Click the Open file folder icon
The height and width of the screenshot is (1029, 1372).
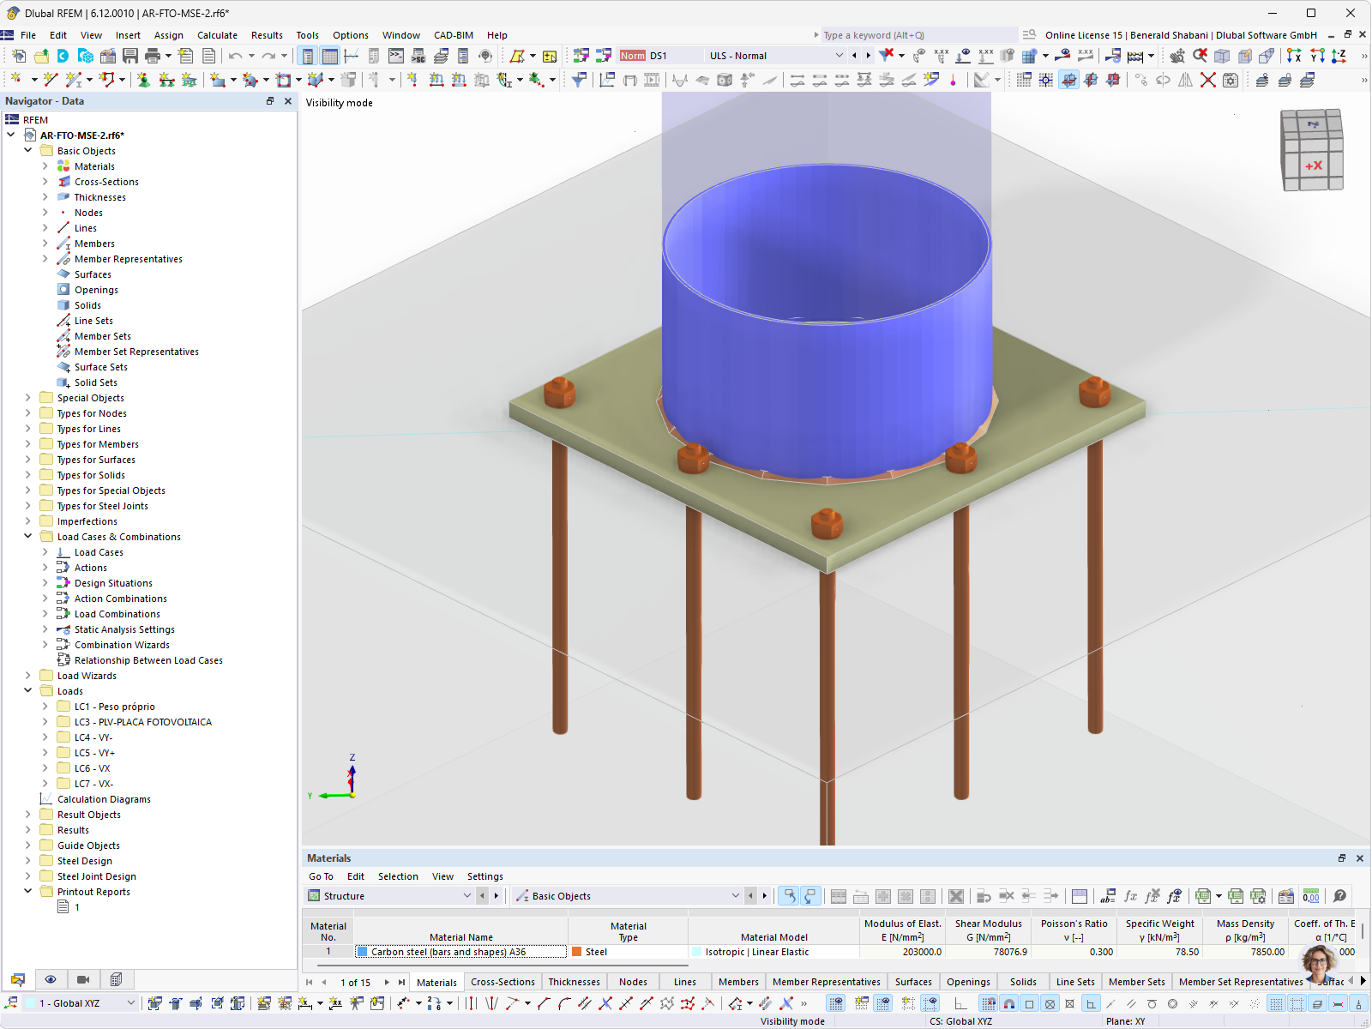click(41, 56)
